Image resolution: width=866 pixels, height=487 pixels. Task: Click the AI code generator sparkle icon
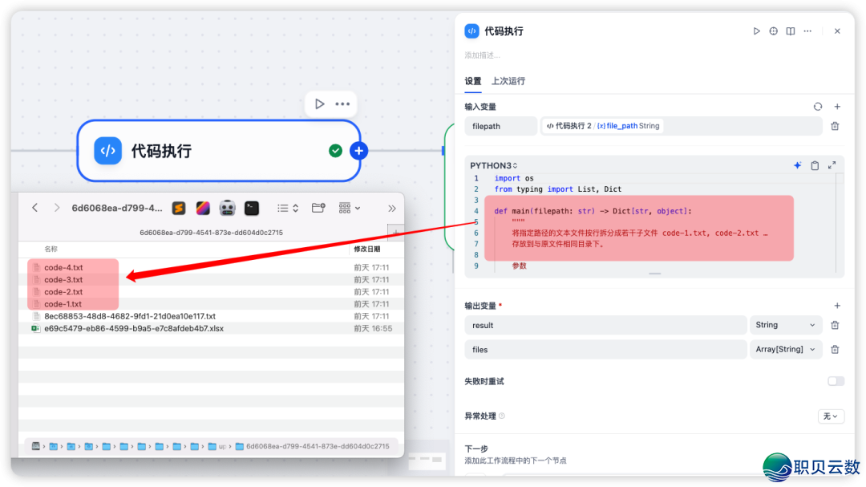click(798, 165)
